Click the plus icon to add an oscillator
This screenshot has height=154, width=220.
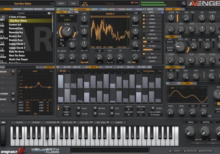144,9
